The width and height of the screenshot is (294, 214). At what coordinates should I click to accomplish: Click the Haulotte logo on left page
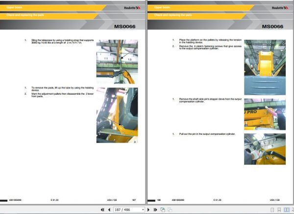pos(132,8)
